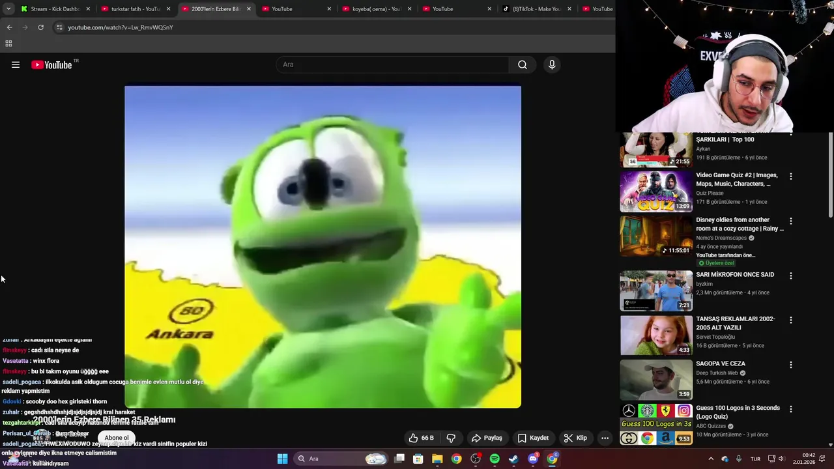Click the YouTube search magnifier button
834x469 pixels.
pyautogui.click(x=523, y=64)
